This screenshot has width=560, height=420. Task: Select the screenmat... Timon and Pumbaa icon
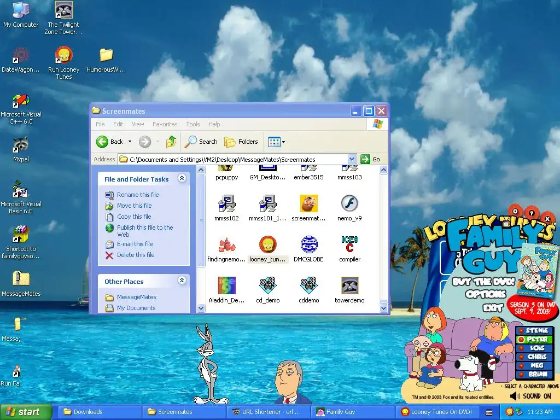click(x=308, y=208)
